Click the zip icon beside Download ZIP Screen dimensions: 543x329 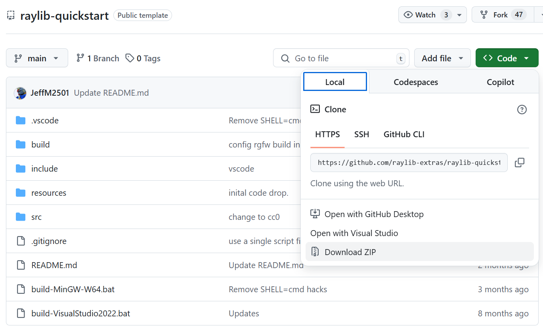[x=315, y=252]
